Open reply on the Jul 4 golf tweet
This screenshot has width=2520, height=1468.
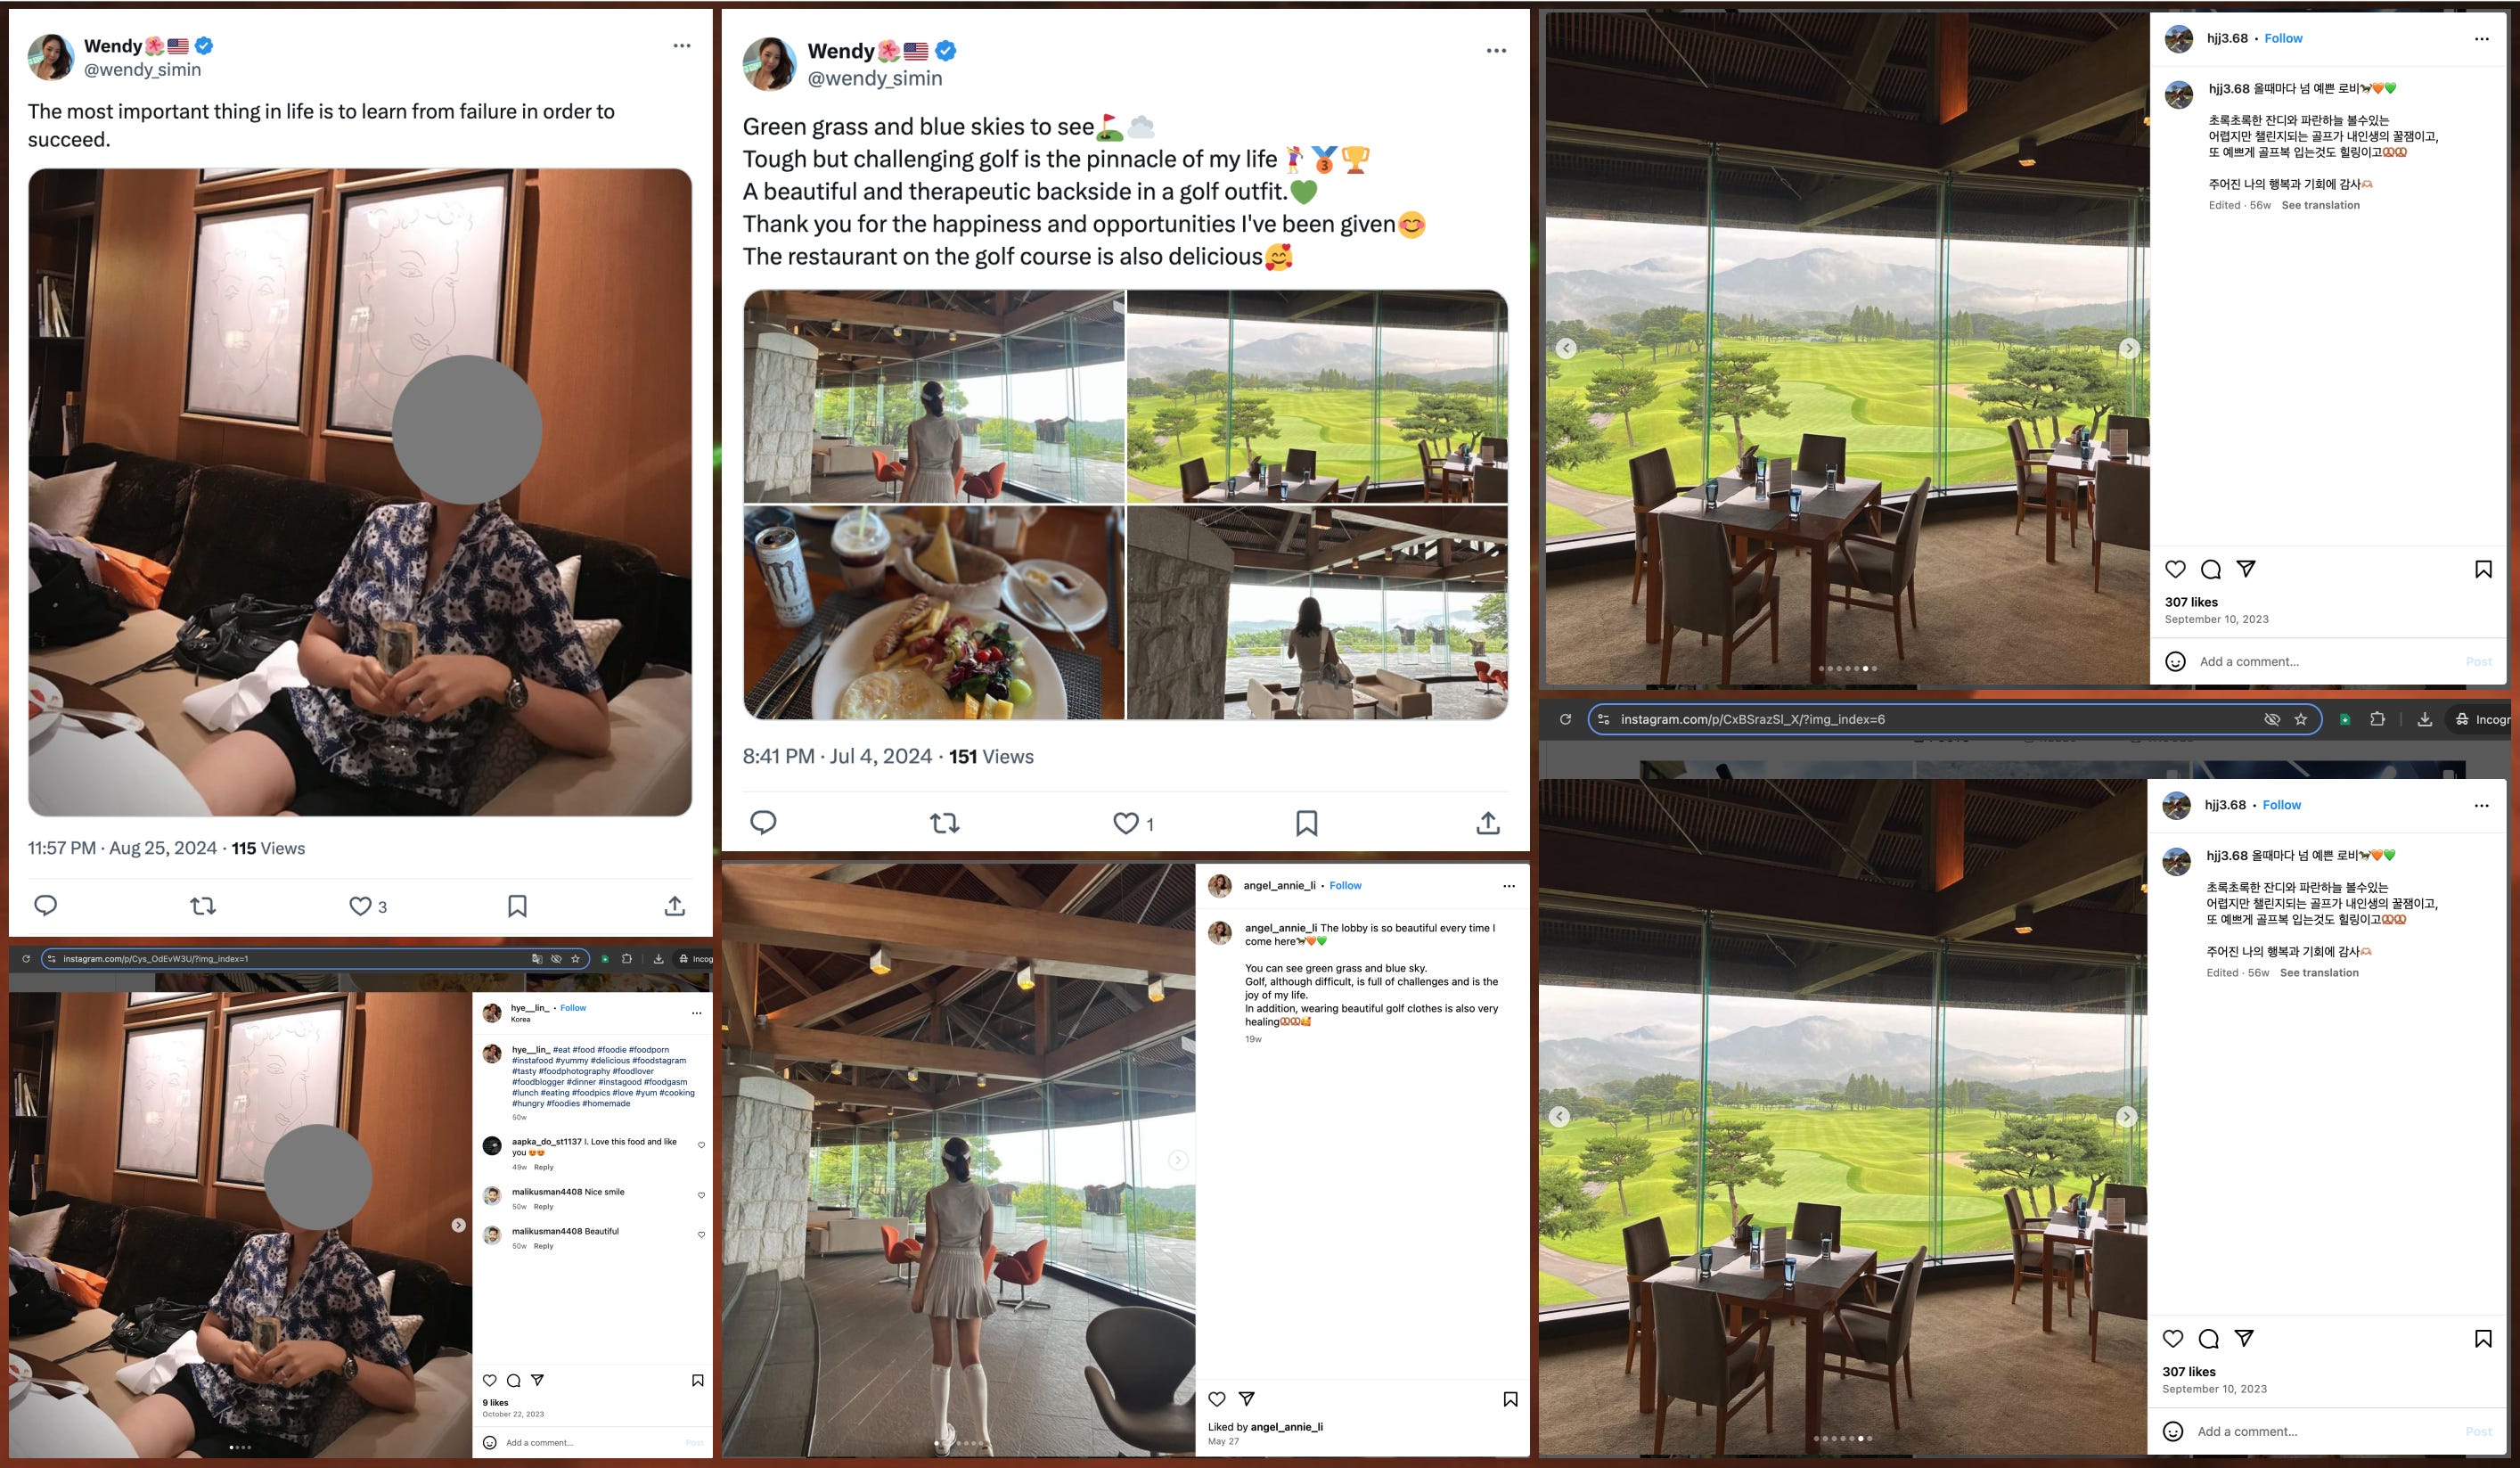click(763, 823)
